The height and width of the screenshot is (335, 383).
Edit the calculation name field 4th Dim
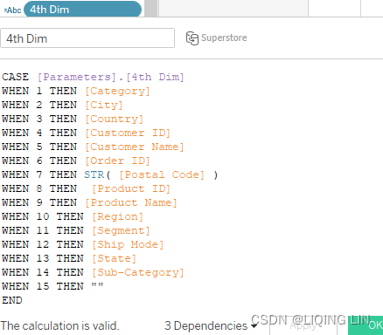[87, 38]
